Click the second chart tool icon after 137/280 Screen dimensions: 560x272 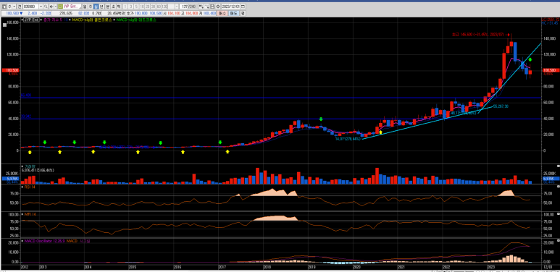207,7
